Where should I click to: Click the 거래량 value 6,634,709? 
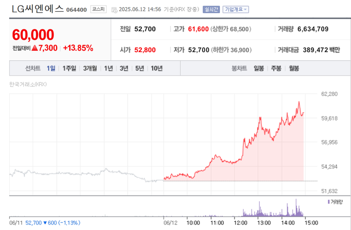click(x=313, y=29)
